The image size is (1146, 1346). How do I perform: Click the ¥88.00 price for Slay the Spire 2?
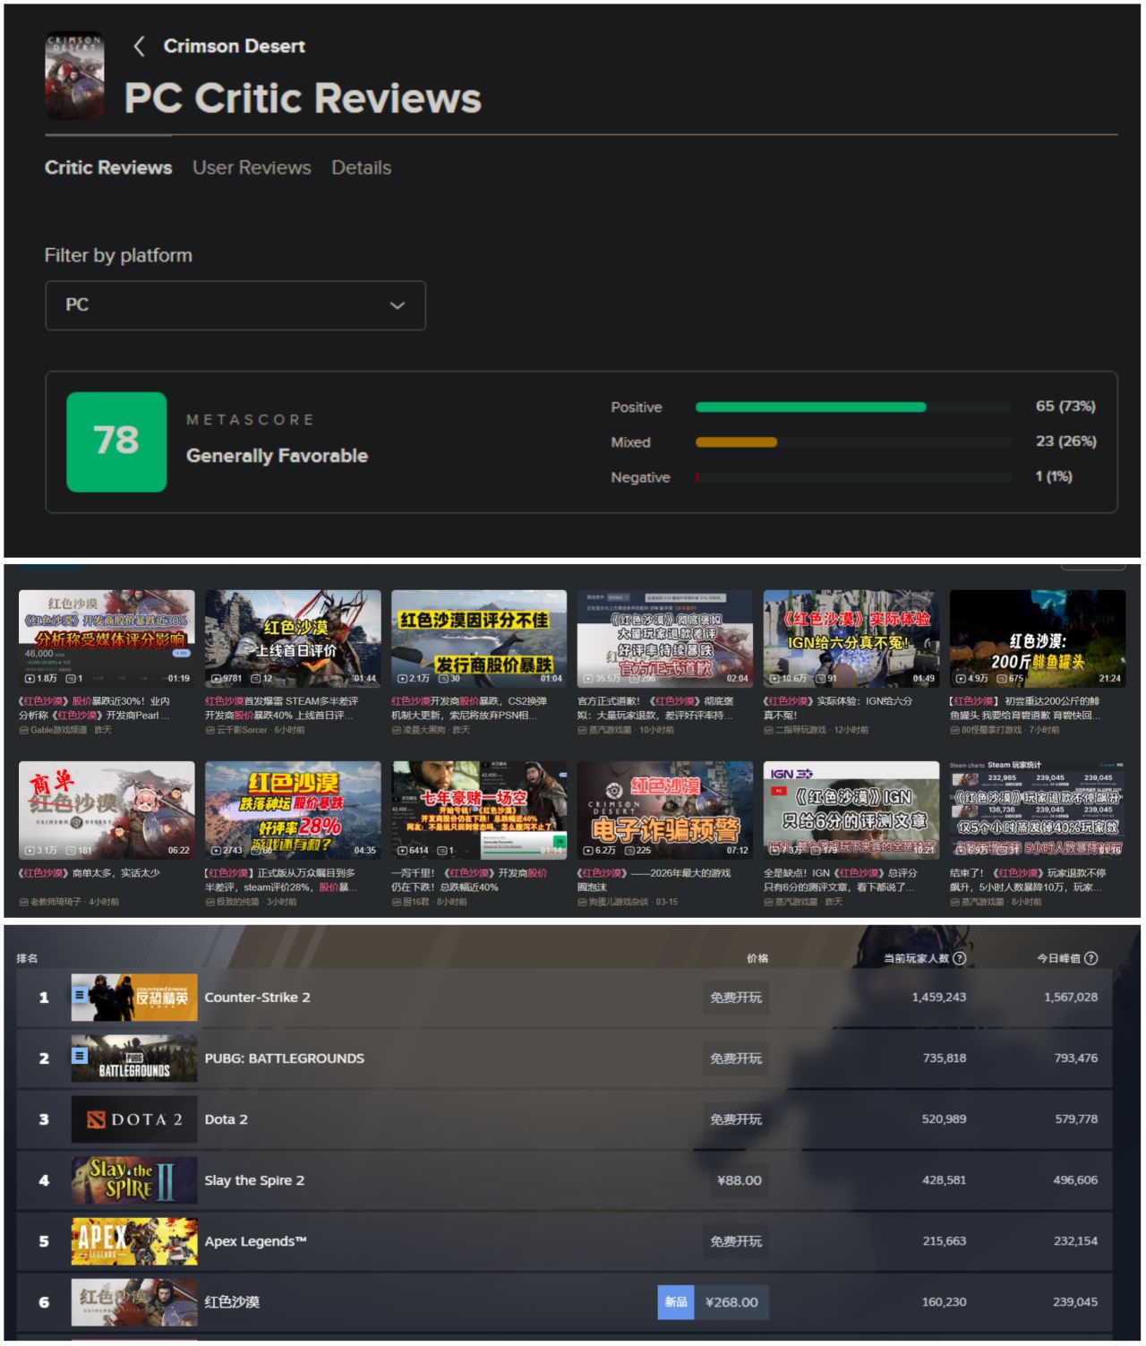[x=740, y=1180]
